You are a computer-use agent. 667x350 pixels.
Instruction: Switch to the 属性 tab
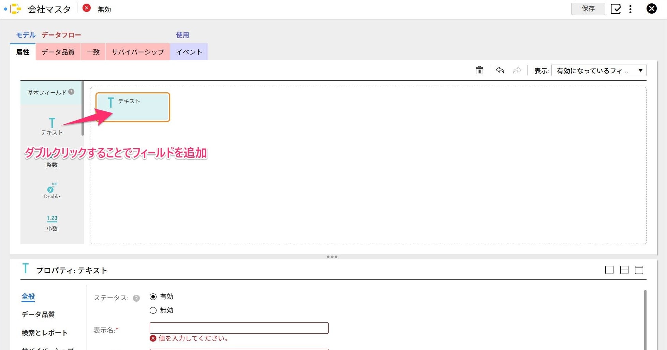pyautogui.click(x=23, y=52)
